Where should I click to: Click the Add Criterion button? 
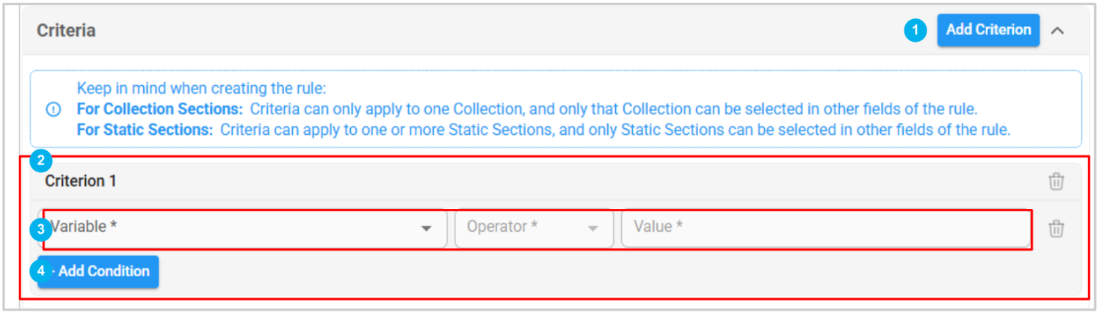(x=988, y=30)
